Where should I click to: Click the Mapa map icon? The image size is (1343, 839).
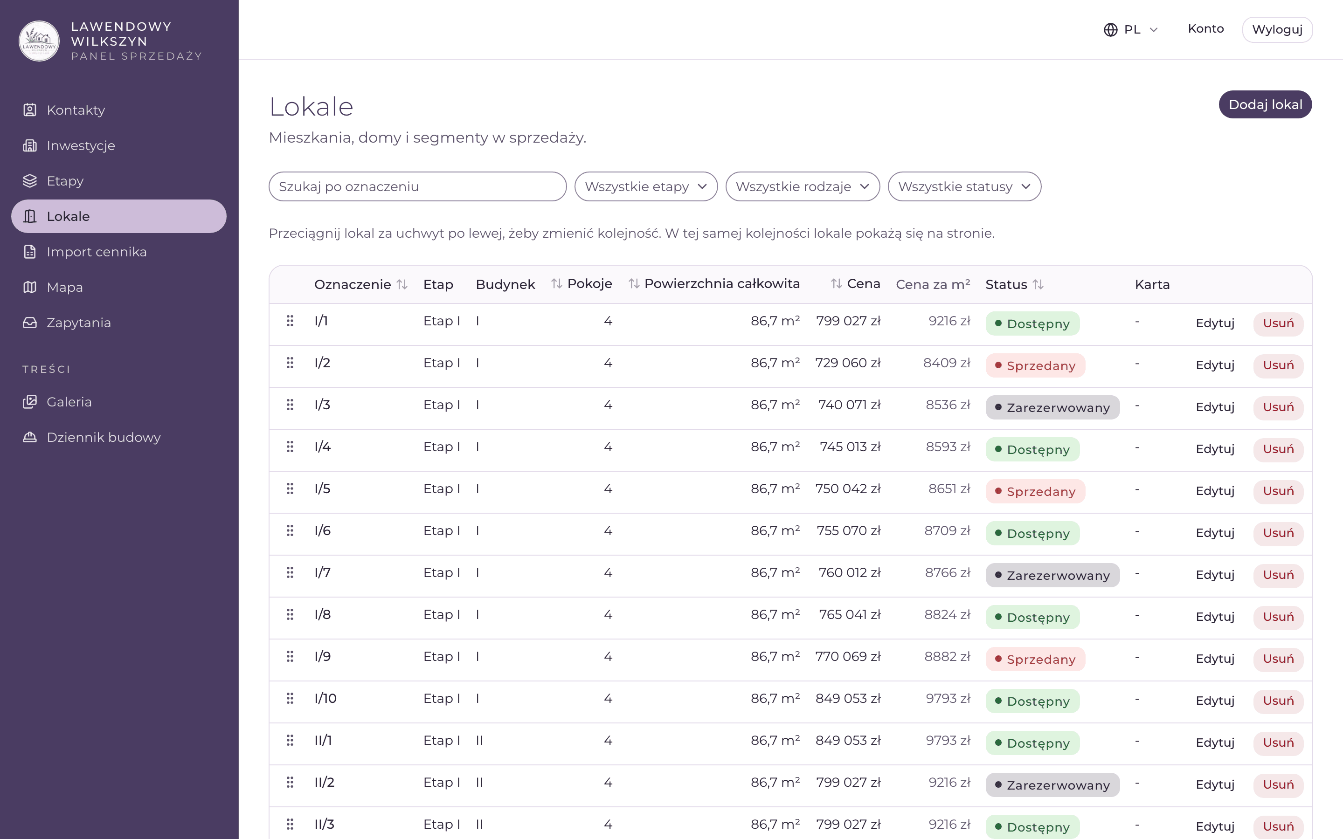pos(30,288)
